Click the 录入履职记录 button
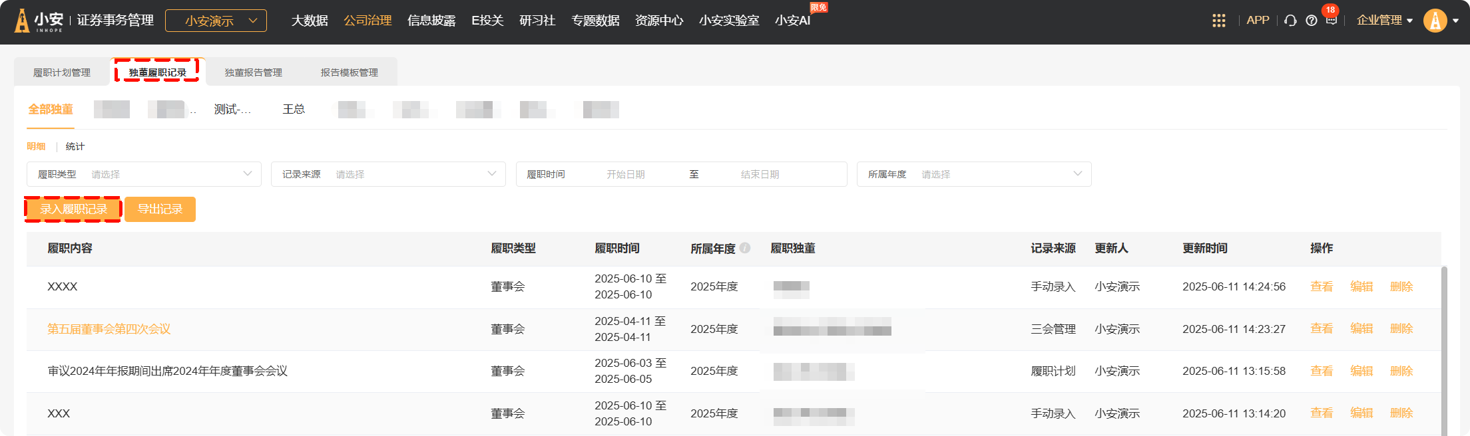Image resolution: width=1470 pixels, height=436 pixels. [x=73, y=209]
